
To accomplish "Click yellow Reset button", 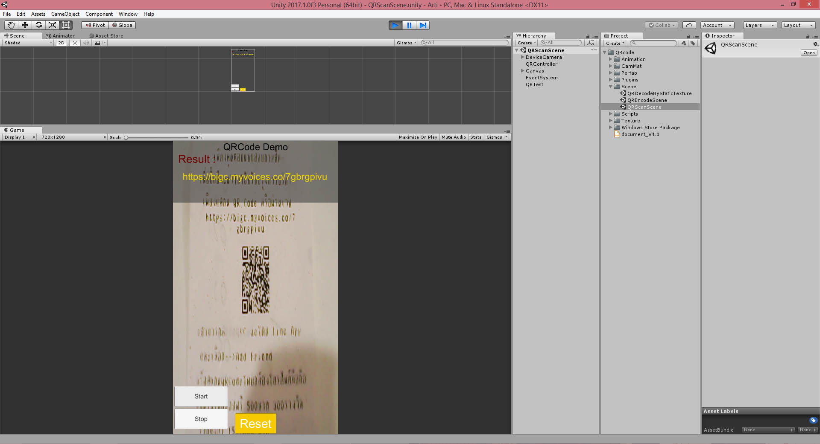I will click(x=255, y=424).
